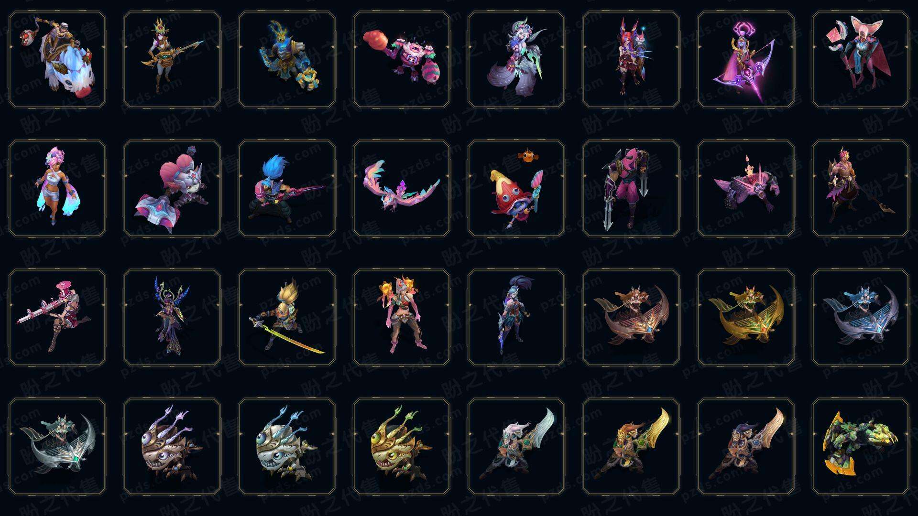Select the armored knight with heart hammer

[172, 188]
